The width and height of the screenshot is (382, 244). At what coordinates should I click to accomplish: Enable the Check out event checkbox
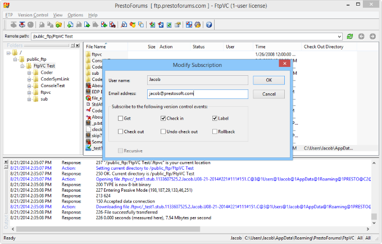(x=120, y=132)
